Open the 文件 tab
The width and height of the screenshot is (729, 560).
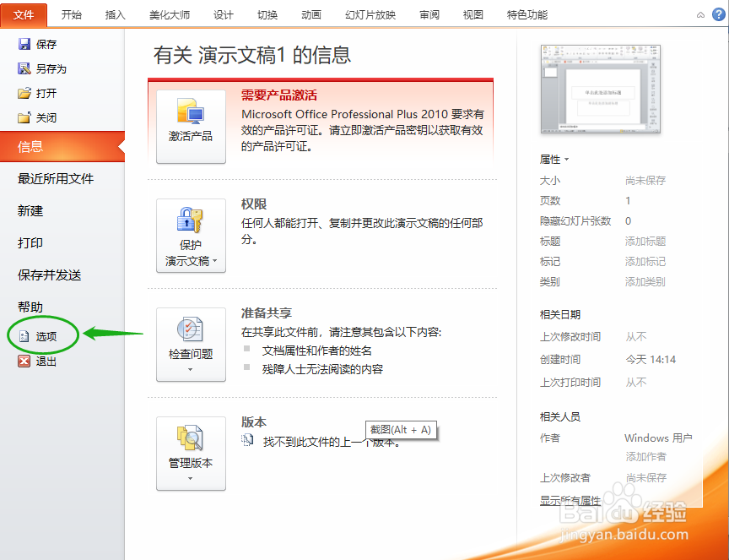coord(24,15)
